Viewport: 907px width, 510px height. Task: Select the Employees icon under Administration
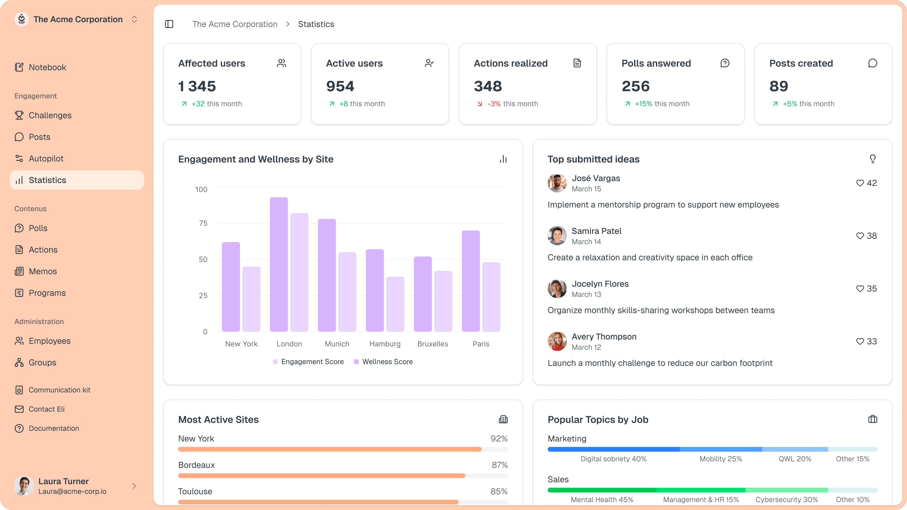point(19,340)
